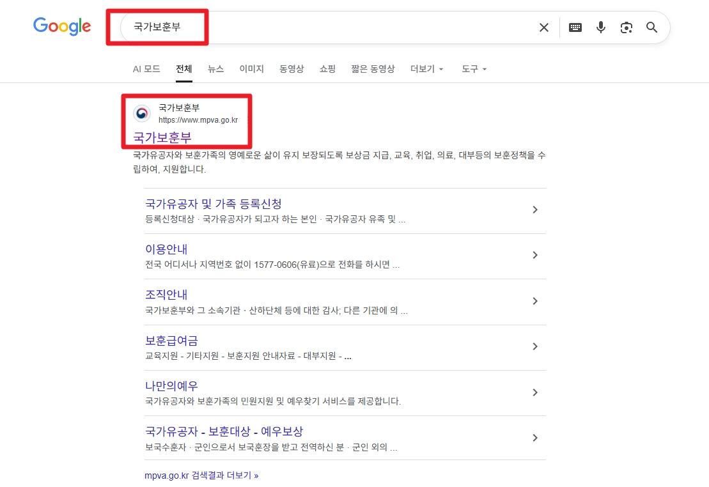The height and width of the screenshot is (487, 709).
Task: Open Google Lens image search
Action: pos(626,27)
